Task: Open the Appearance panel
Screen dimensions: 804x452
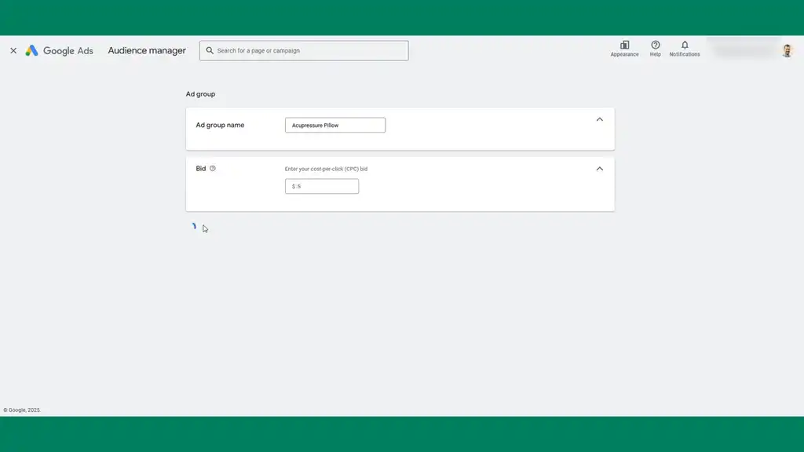Action: point(624,49)
